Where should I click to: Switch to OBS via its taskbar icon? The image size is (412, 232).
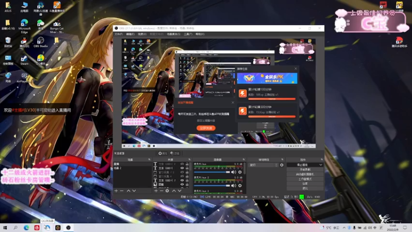[x=68, y=228]
